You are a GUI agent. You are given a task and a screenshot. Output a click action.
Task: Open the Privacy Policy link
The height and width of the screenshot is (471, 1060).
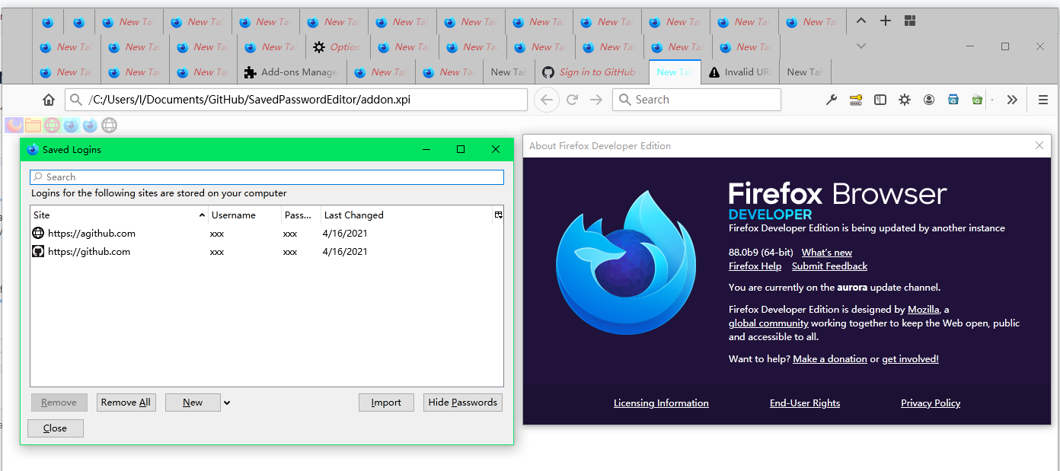pyautogui.click(x=931, y=403)
